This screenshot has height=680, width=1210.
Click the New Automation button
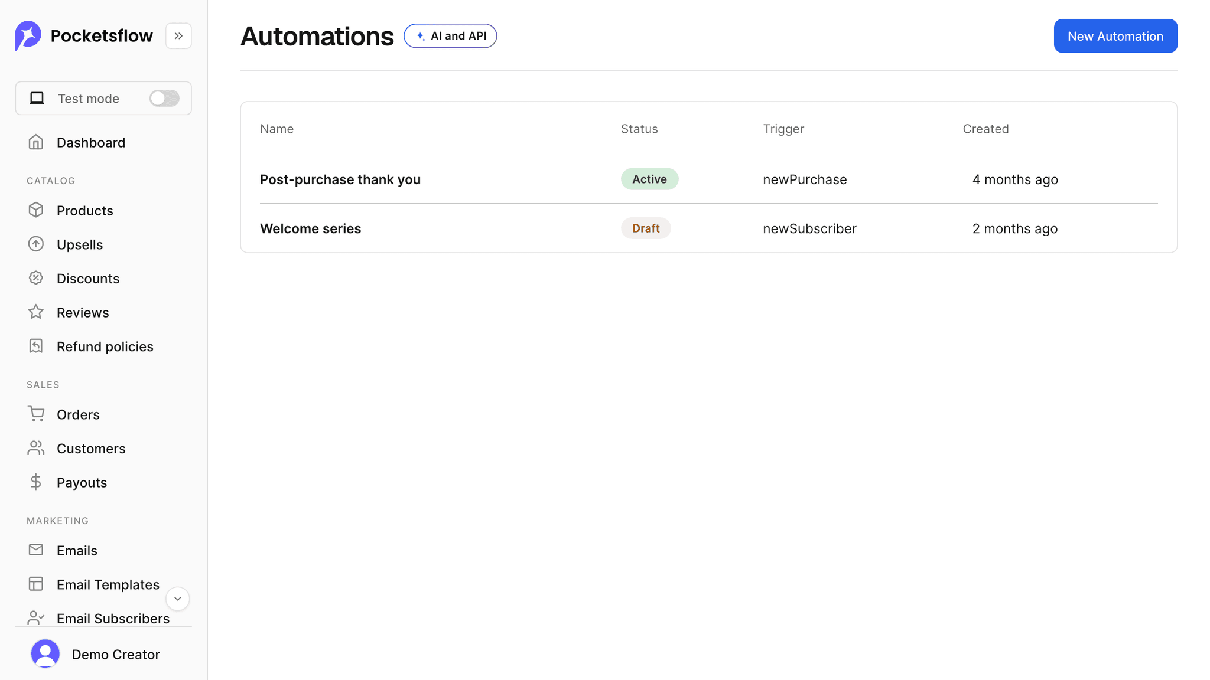click(1115, 36)
